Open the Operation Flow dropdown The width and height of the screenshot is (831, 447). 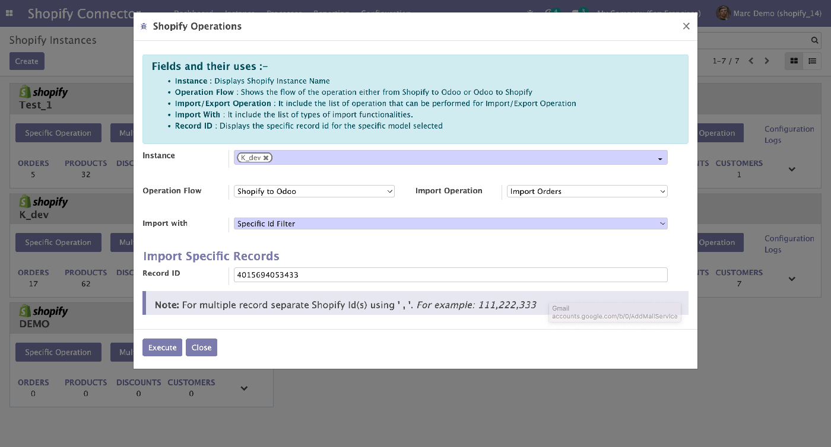(x=314, y=191)
